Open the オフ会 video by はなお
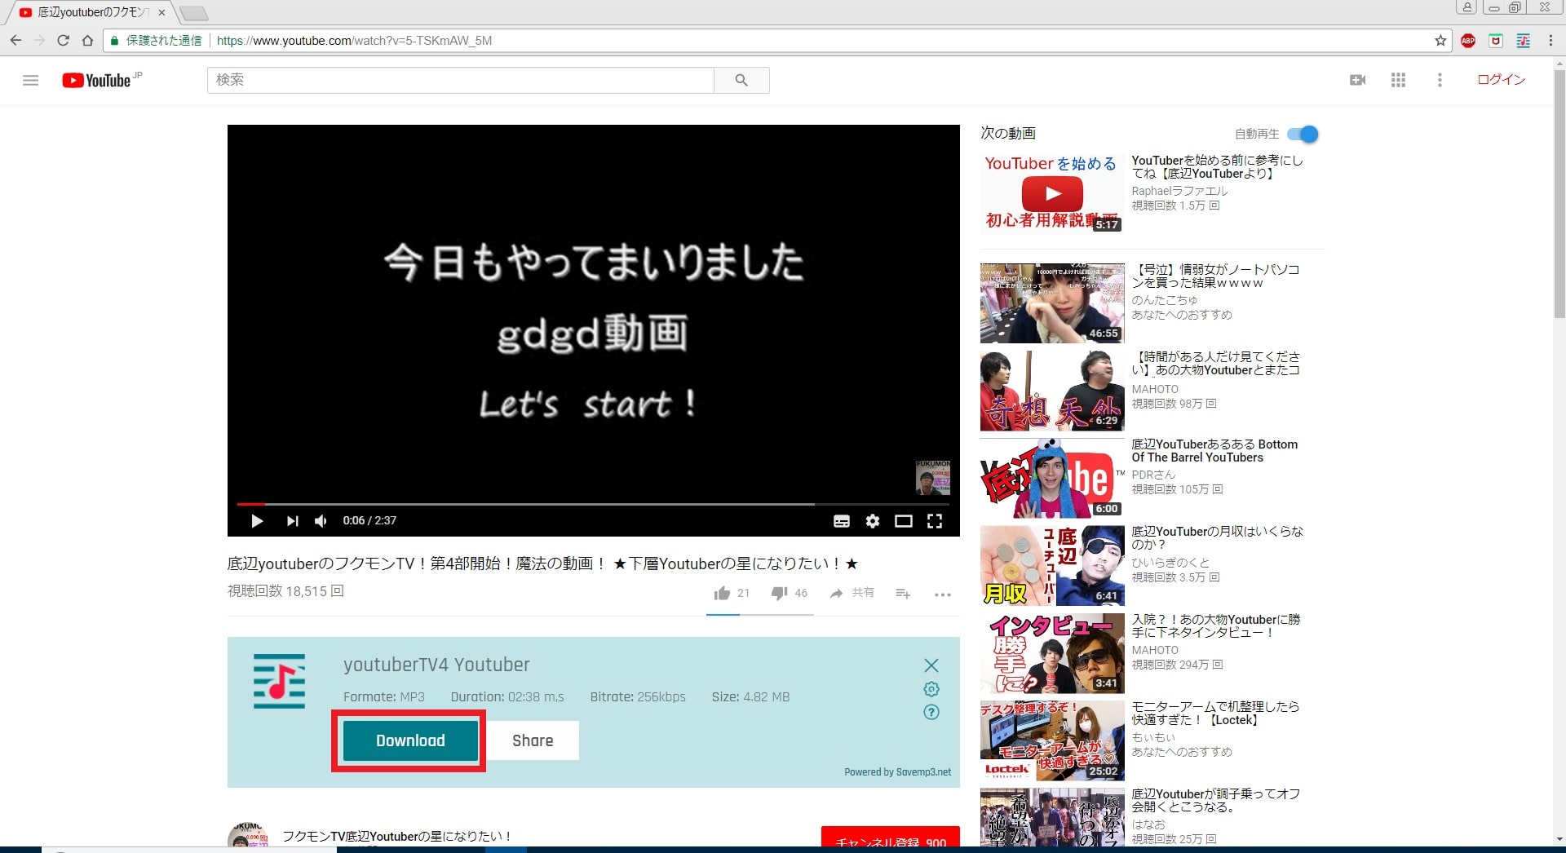This screenshot has width=1566, height=853. point(1215,800)
